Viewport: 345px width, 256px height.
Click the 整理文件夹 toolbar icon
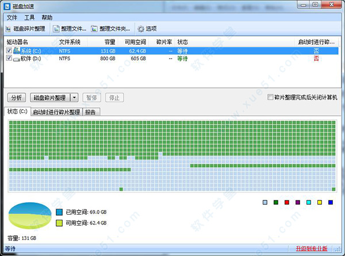click(x=94, y=29)
